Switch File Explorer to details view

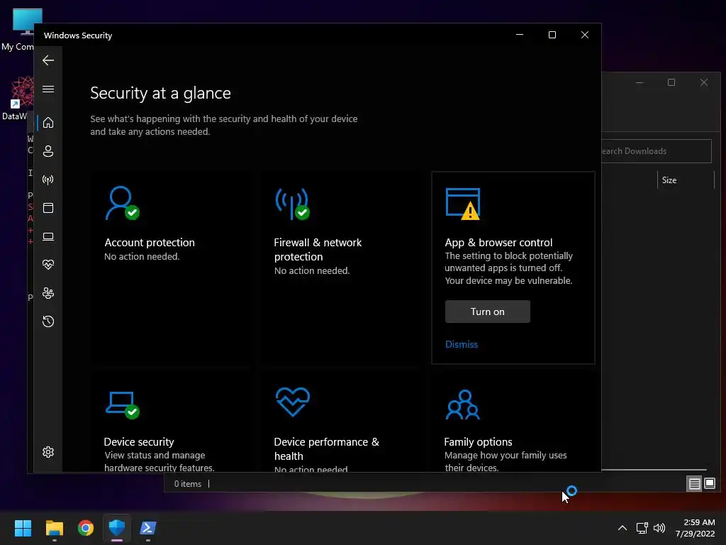[694, 484]
